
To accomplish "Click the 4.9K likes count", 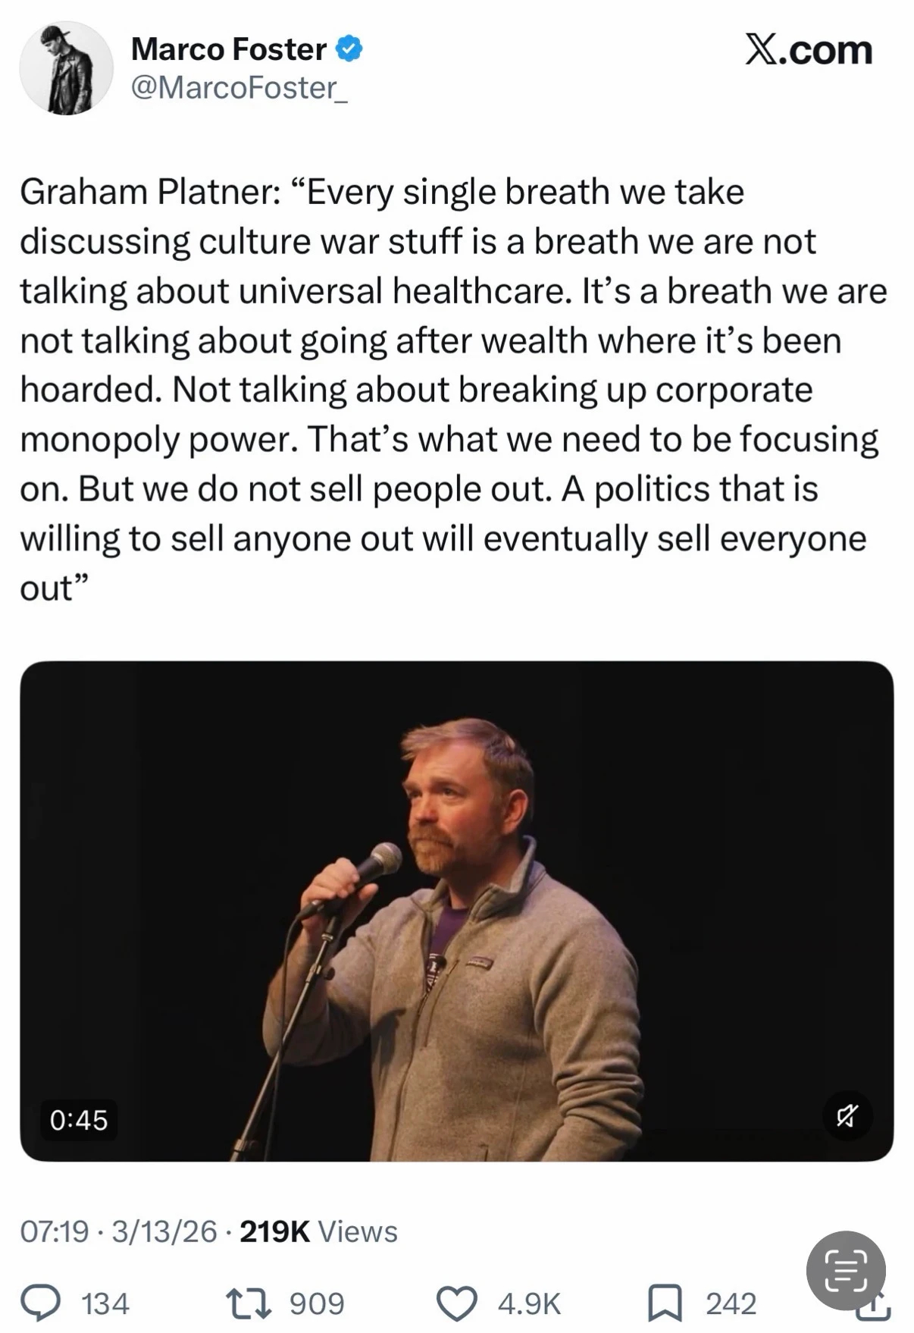I will 529,1303.
